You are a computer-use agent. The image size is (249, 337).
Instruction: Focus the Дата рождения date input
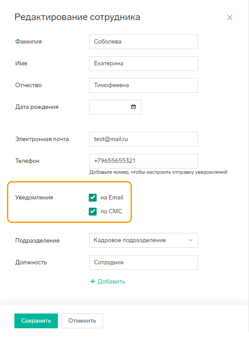pos(115,107)
